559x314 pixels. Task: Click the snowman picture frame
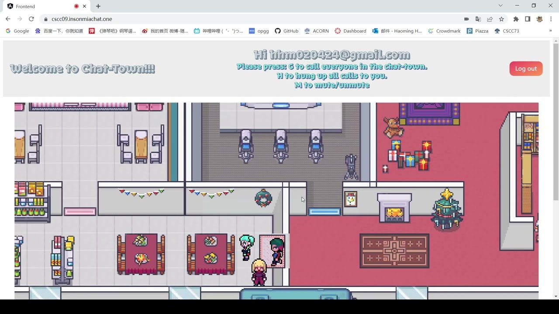point(350,199)
